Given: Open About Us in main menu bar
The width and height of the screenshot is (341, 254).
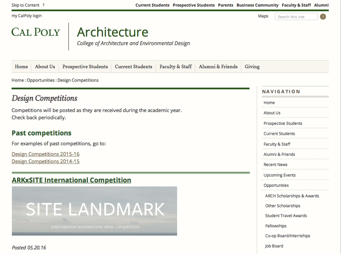Looking at the screenshot, I should [x=45, y=67].
